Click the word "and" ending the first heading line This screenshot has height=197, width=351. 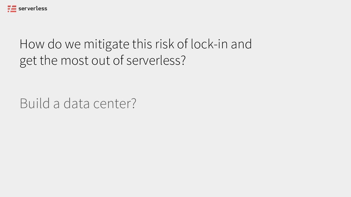[241, 44]
